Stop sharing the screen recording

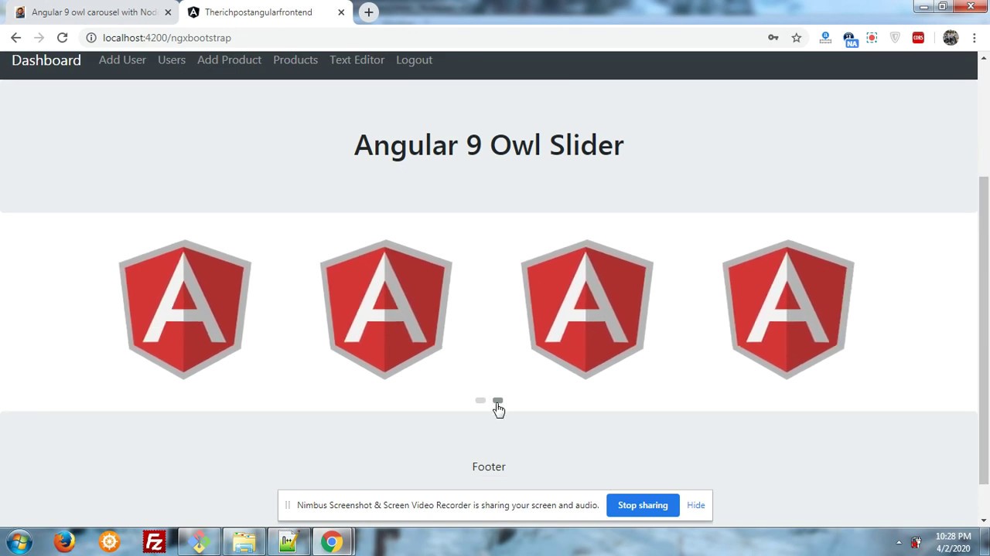643,505
